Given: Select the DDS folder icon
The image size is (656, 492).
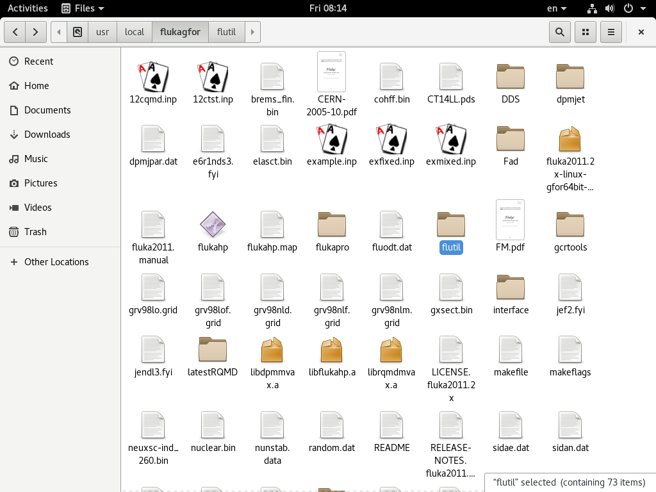Looking at the screenshot, I should click(511, 77).
